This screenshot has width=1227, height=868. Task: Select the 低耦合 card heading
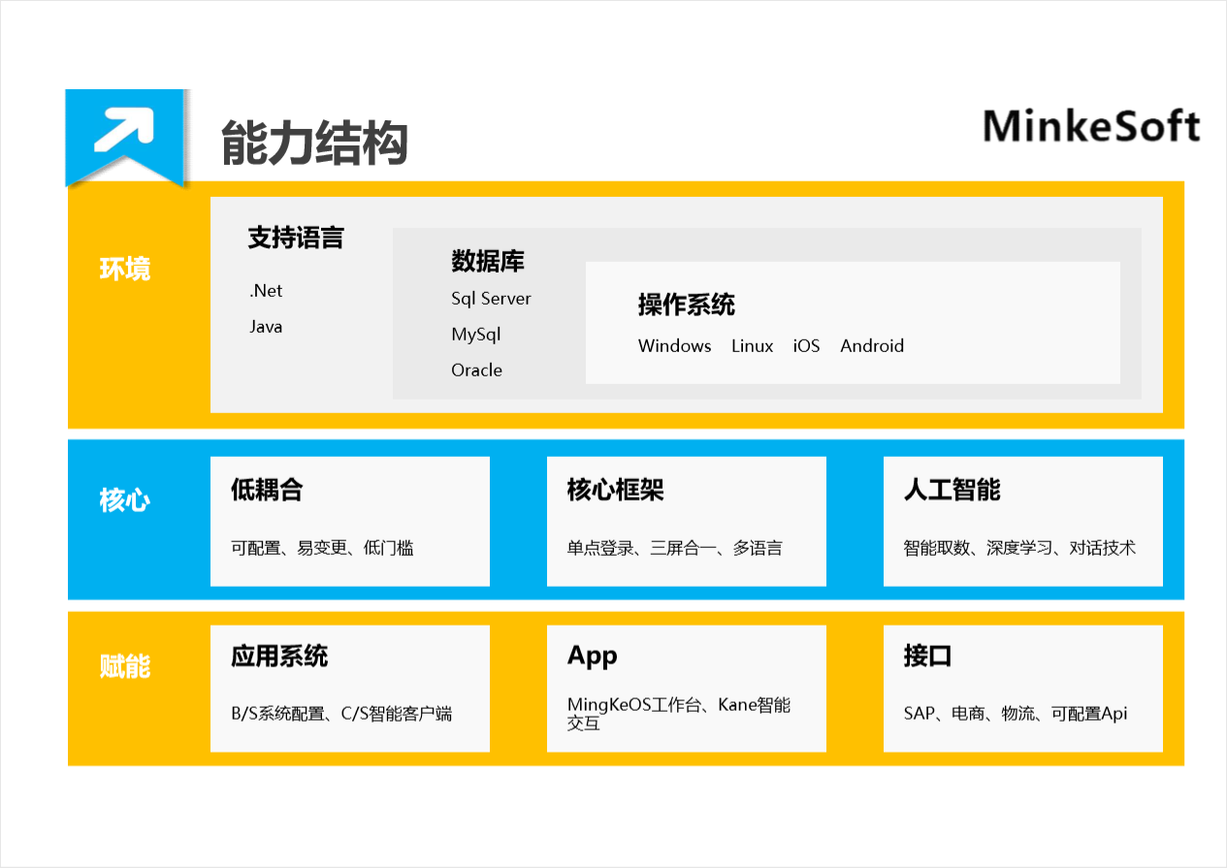267,490
